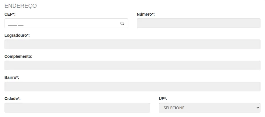Image resolution: width=265 pixels, height=117 pixels.
Task: Open the UF state dropdown
Action: (x=209, y=108)
